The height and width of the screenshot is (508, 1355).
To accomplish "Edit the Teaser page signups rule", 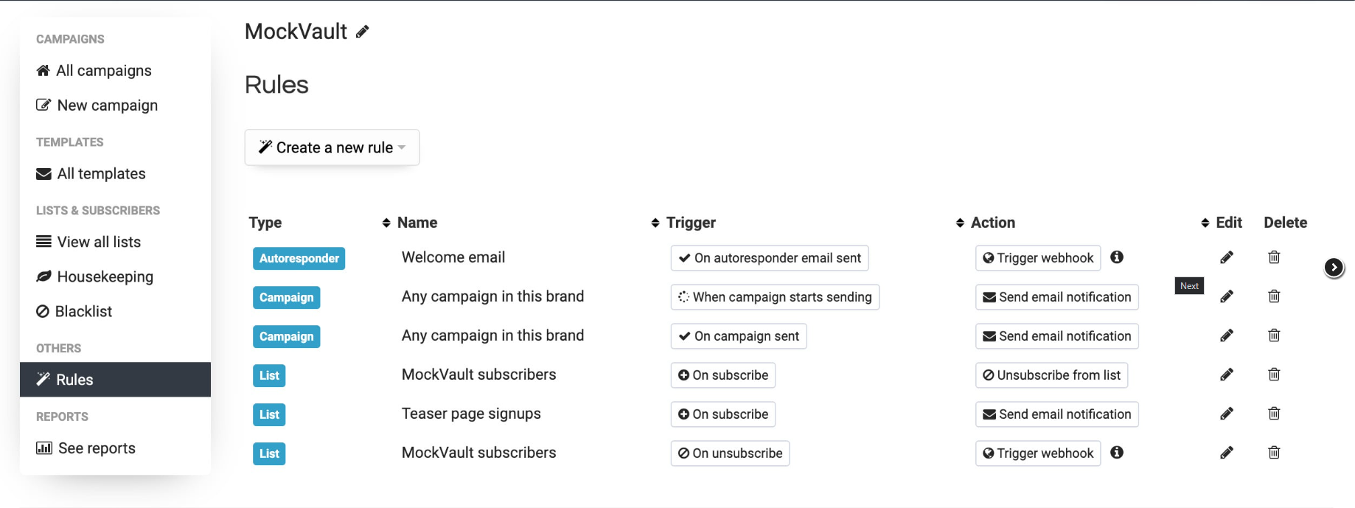I will 1227,414.
